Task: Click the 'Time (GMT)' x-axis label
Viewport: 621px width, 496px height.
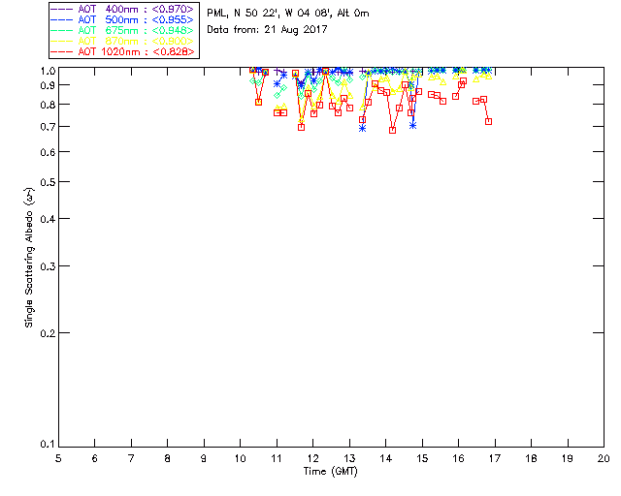Action: click(330, 472)
